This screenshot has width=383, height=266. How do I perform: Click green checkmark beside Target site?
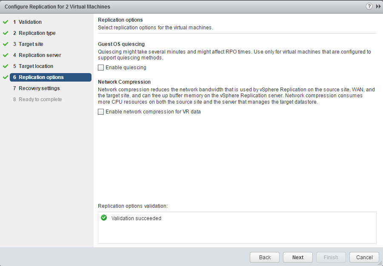pos(6,44)
